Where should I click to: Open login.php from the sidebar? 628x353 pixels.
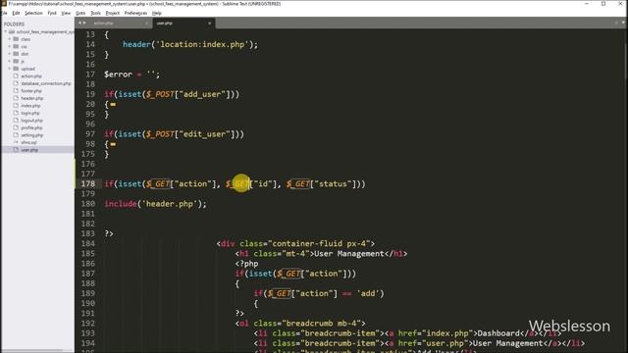(x=30, y=113)
